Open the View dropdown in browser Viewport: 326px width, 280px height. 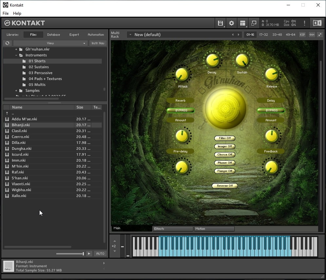click(50, 43)
